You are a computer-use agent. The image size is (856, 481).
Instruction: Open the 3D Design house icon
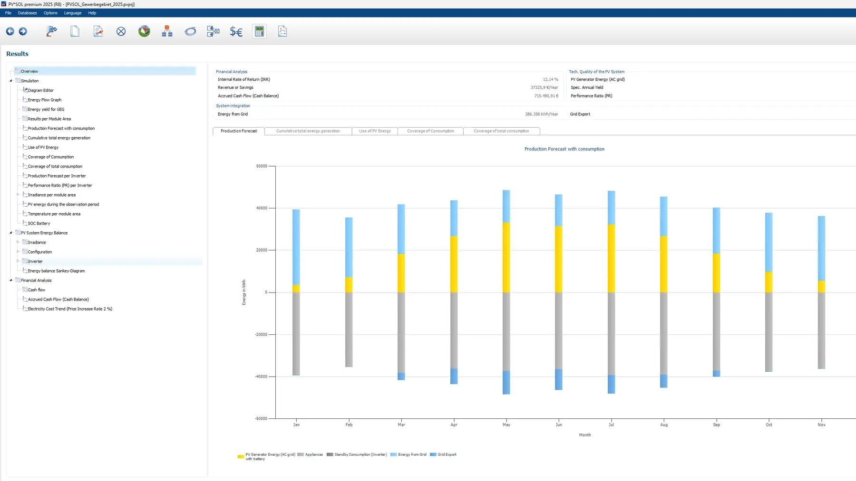(144, 31)
